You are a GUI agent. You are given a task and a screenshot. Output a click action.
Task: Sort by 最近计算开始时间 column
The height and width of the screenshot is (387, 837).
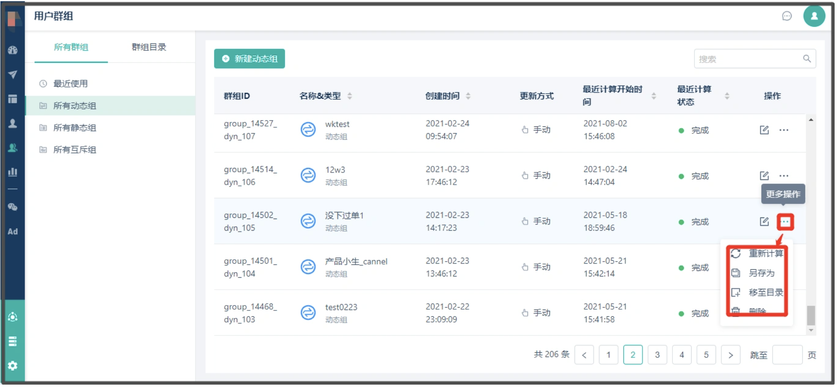tap(654, 96)
